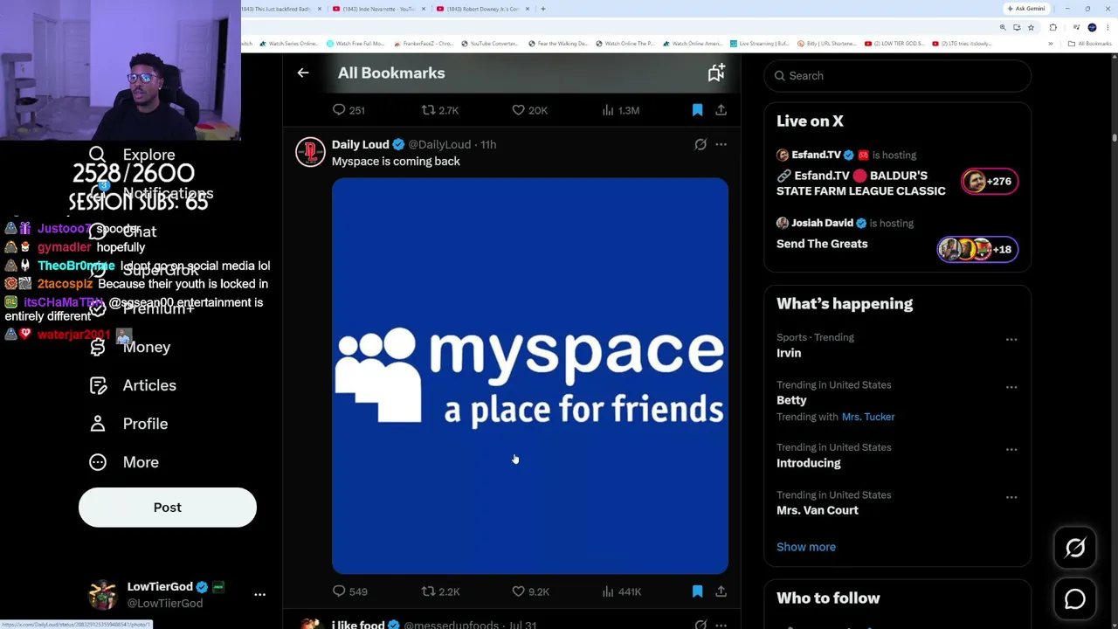
Task: Click the bookmark folder add icon in header
Action: click(x=716, y=73)
